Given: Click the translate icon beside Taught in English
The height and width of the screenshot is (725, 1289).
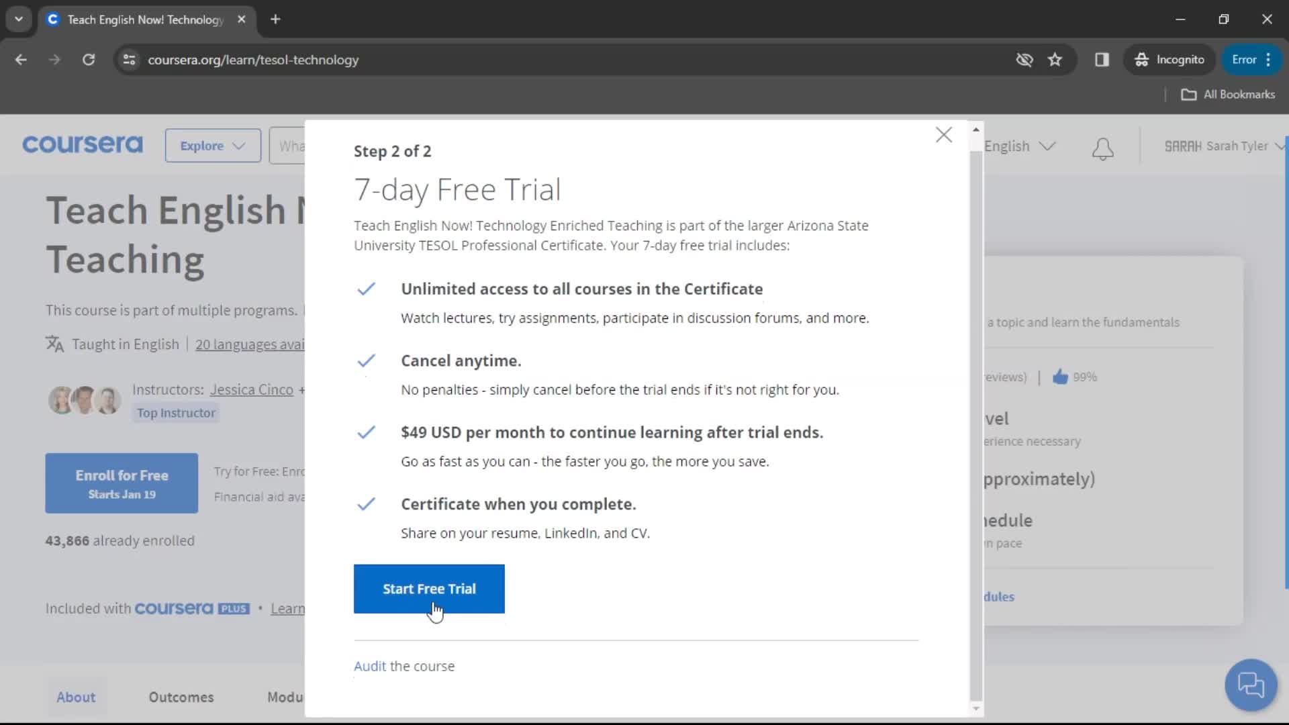Looking at the screenshot, I should coord(54,344).
